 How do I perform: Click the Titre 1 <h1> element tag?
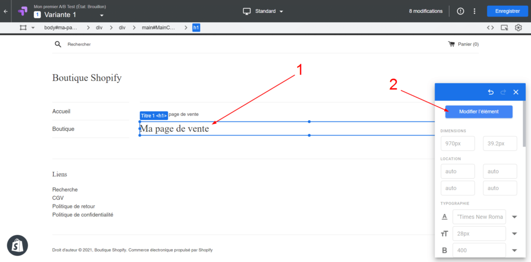tap(153, 115)
